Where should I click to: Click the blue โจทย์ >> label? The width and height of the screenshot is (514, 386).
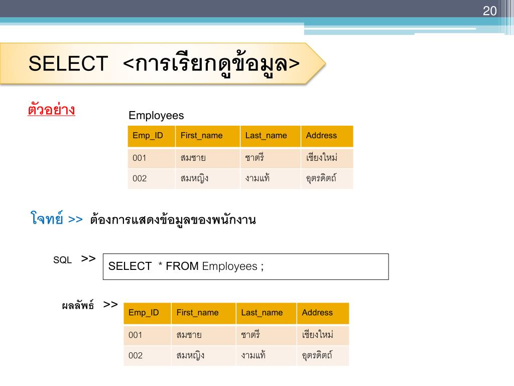56,219
